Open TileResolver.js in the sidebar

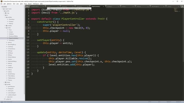pyautogui.click(x=11, y=78)
